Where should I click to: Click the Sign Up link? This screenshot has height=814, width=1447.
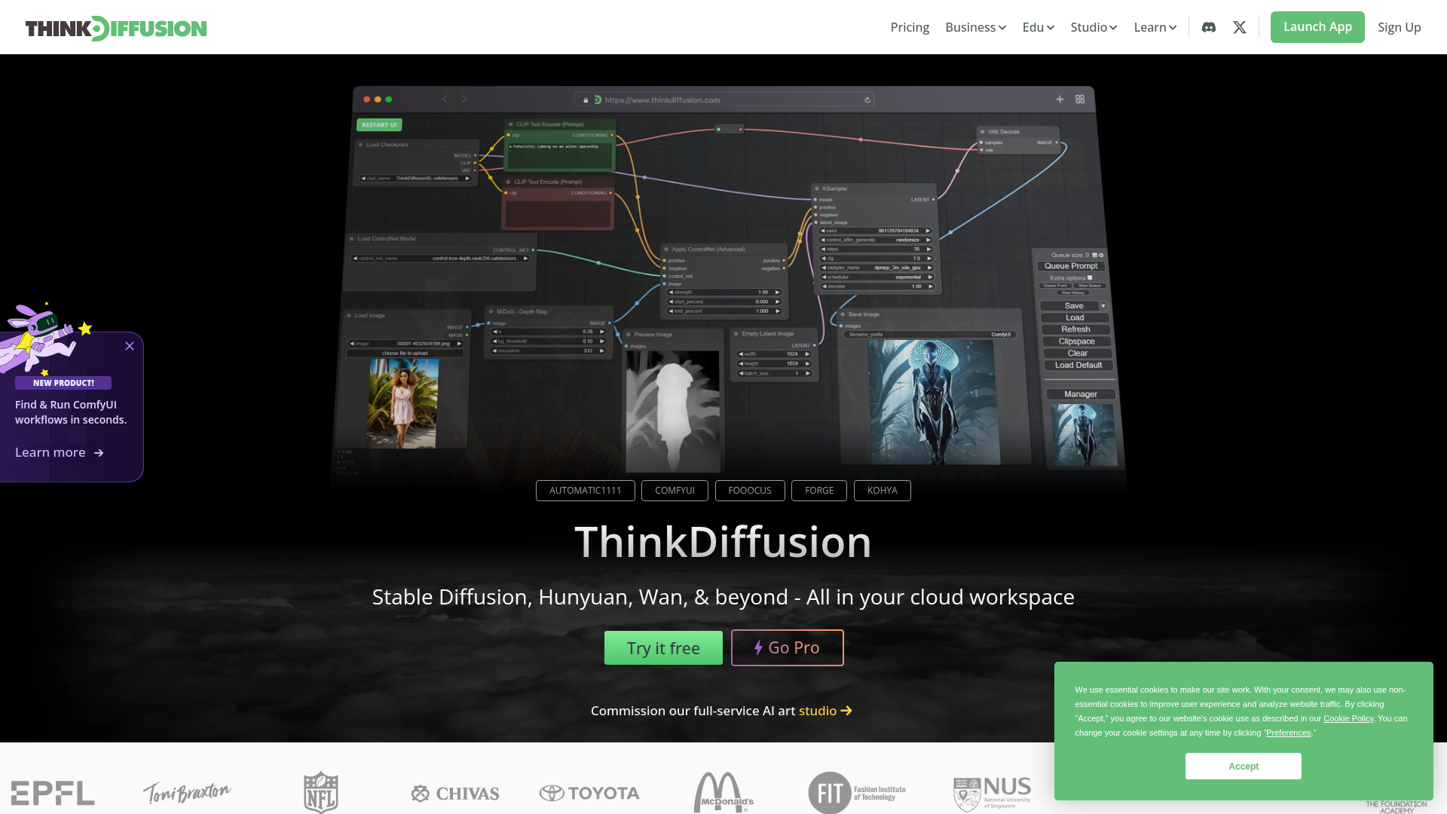(x=1400, y=27)
